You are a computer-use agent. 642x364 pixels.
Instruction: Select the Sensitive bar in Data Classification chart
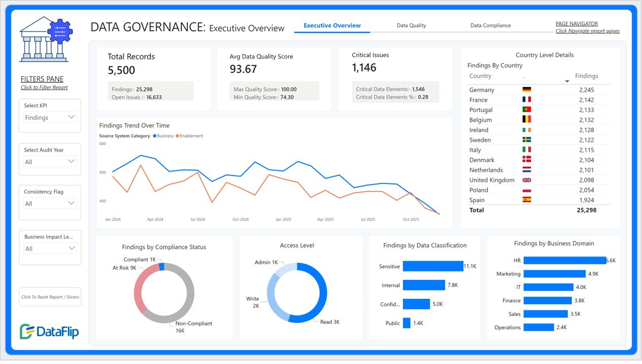pos(432,266)
